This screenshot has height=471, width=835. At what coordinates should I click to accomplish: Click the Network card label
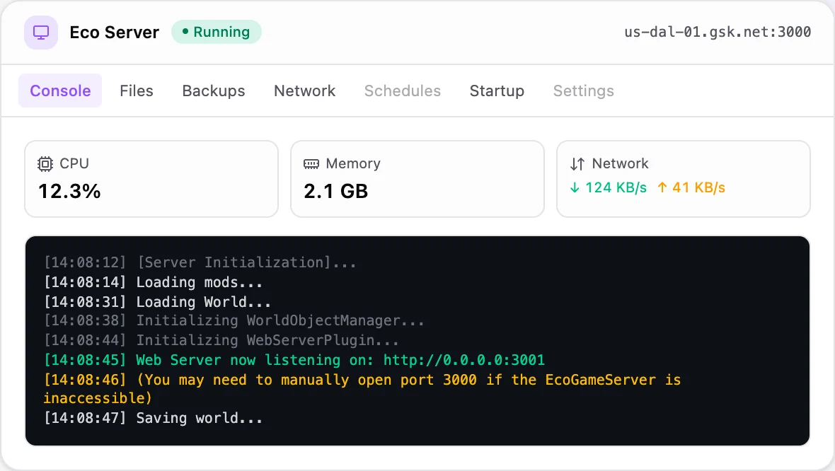621,163
